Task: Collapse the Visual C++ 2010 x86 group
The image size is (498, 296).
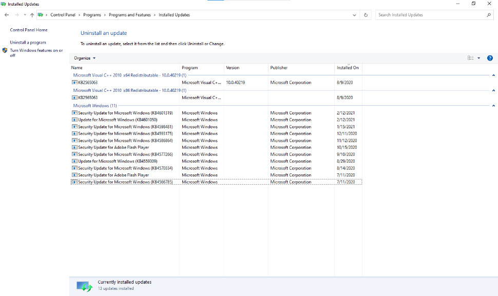Action: pyautogui.click(x=493, y=90)
